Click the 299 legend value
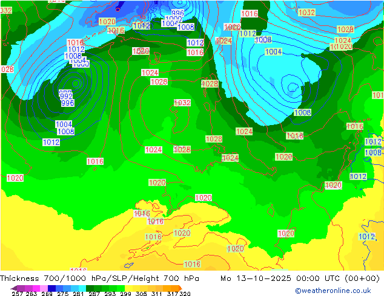The width and height of the screenshot is (384, 296). (x=125, y=294)
